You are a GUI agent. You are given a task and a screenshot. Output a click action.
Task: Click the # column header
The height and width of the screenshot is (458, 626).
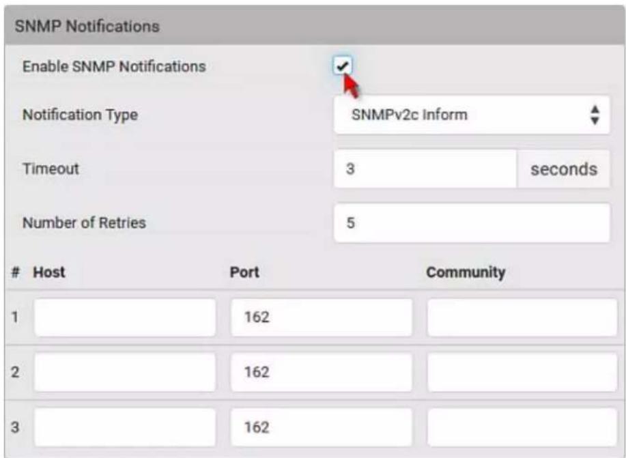tap(15, 272)
